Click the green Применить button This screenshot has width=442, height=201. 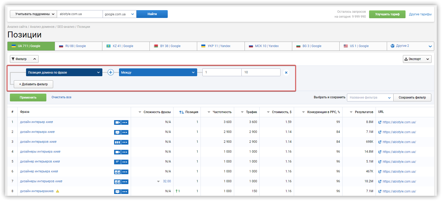(28, 98)
